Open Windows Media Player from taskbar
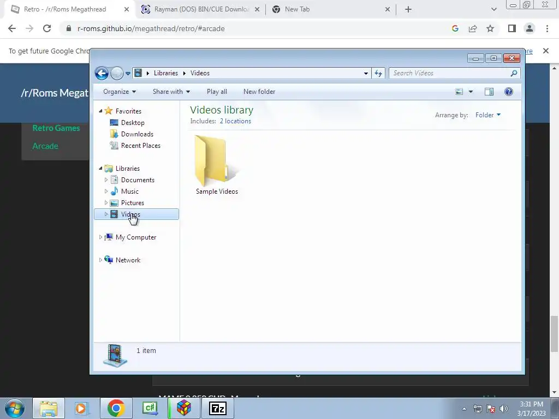The image size is (559, 419). 81,408
